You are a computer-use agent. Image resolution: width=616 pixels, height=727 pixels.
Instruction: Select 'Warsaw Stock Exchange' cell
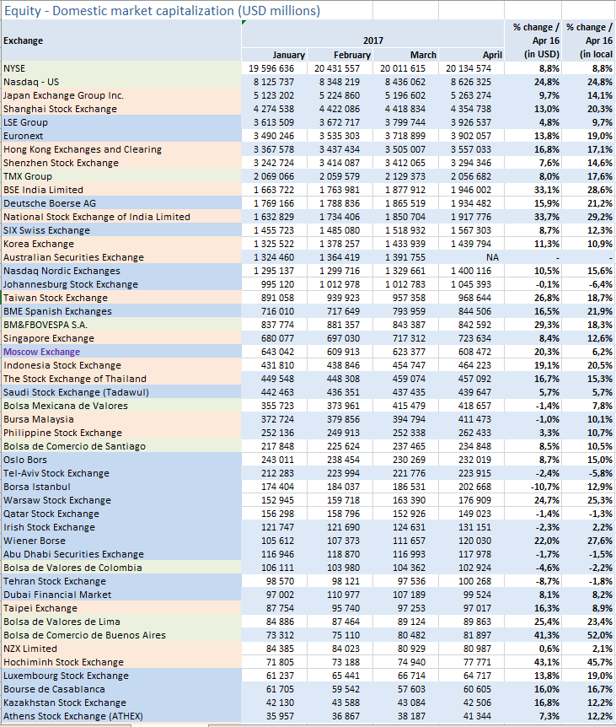121,500
